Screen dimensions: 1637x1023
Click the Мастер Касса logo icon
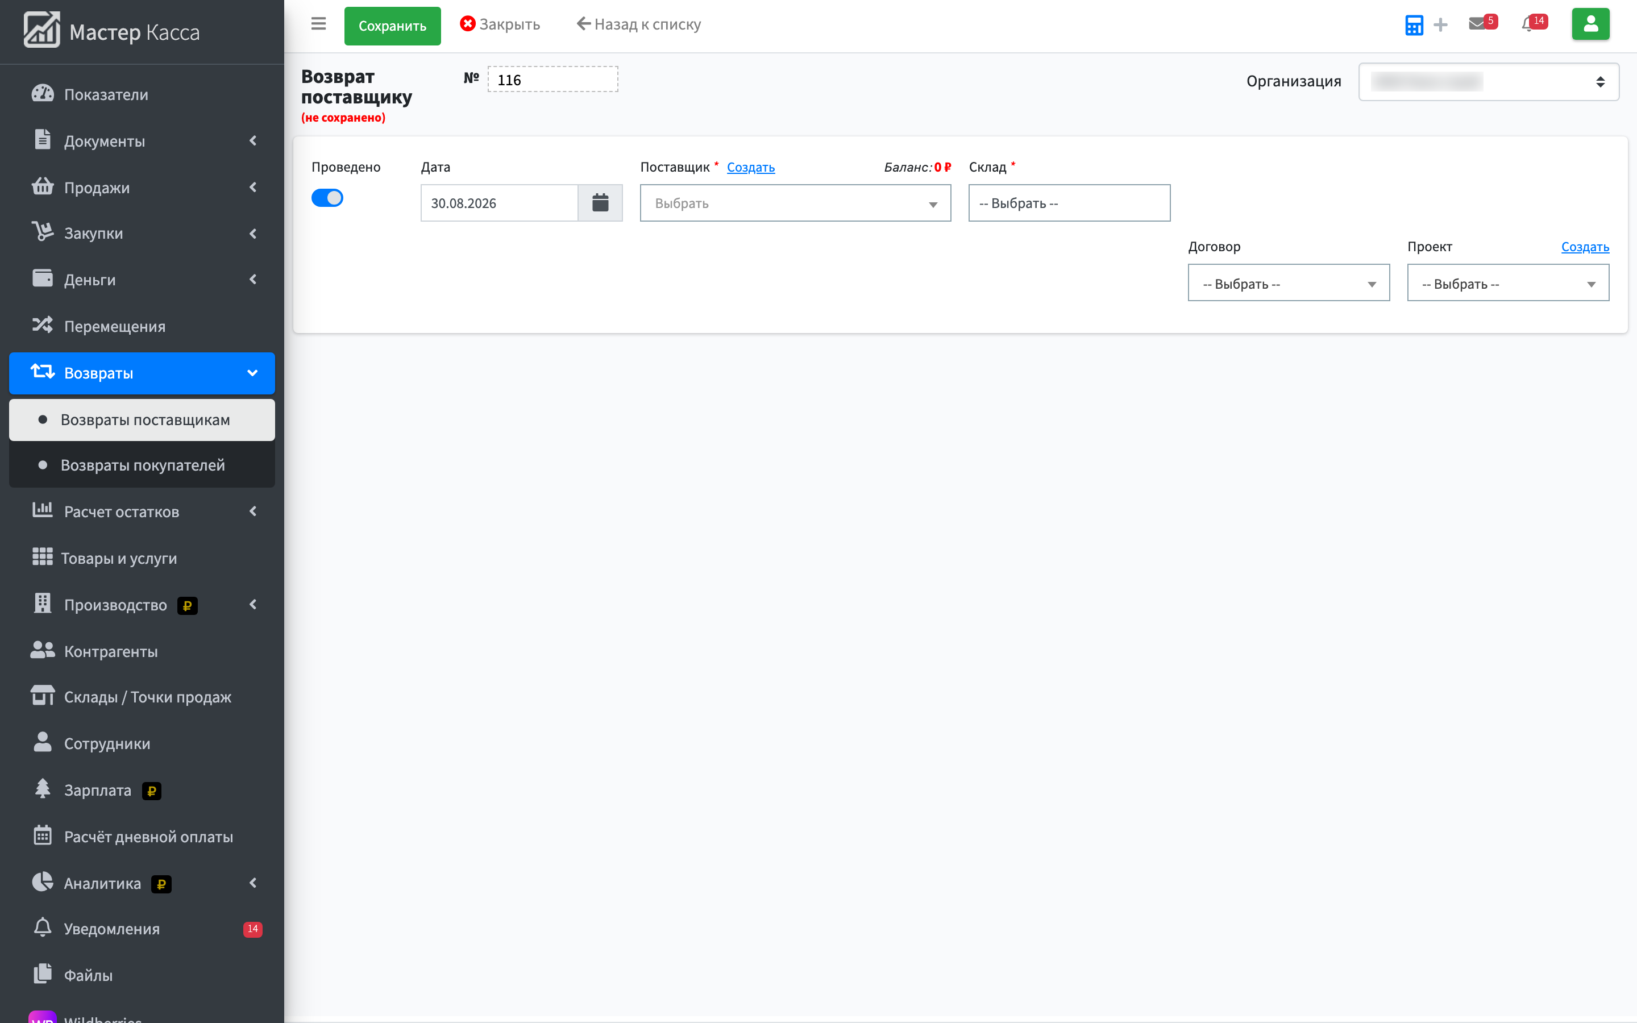42,31
